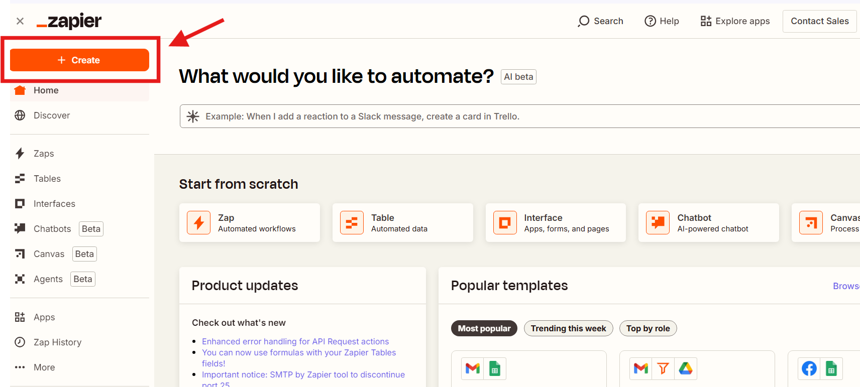Close the sidebar with the X icon
Image resolution: width=860 pixels, height=387 pixels.
pos(20,21)
